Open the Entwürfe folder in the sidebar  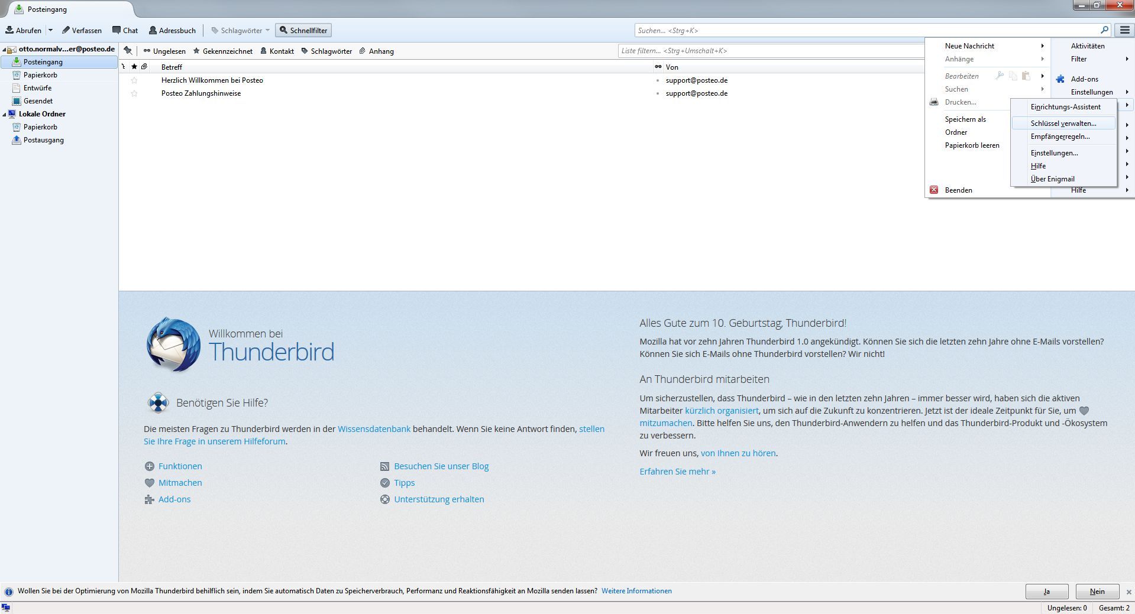tap(37, 88)
